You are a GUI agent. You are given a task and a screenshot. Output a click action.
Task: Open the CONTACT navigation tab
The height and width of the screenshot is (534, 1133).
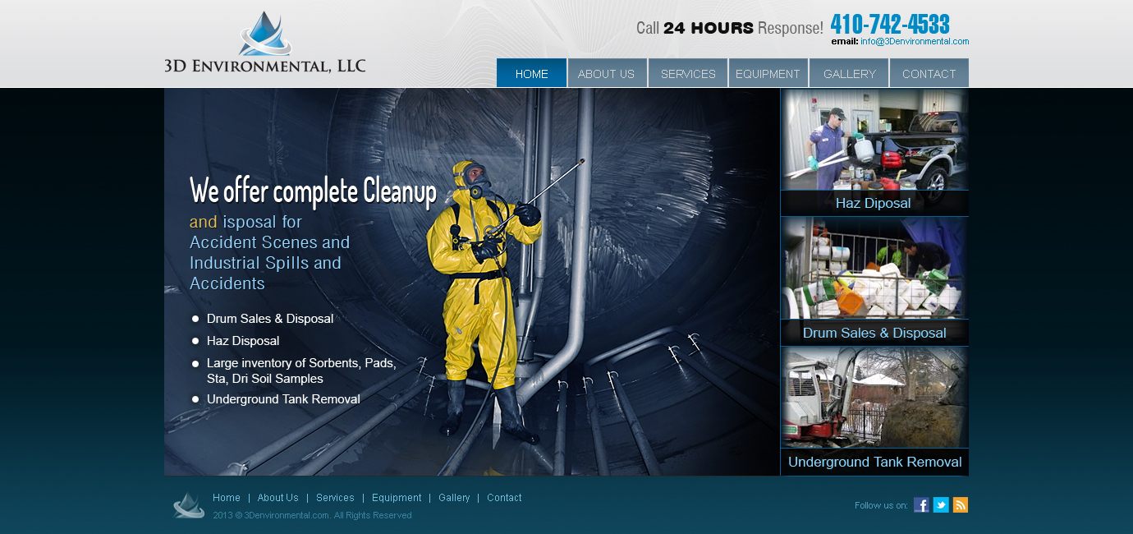(x=929, y=73)
